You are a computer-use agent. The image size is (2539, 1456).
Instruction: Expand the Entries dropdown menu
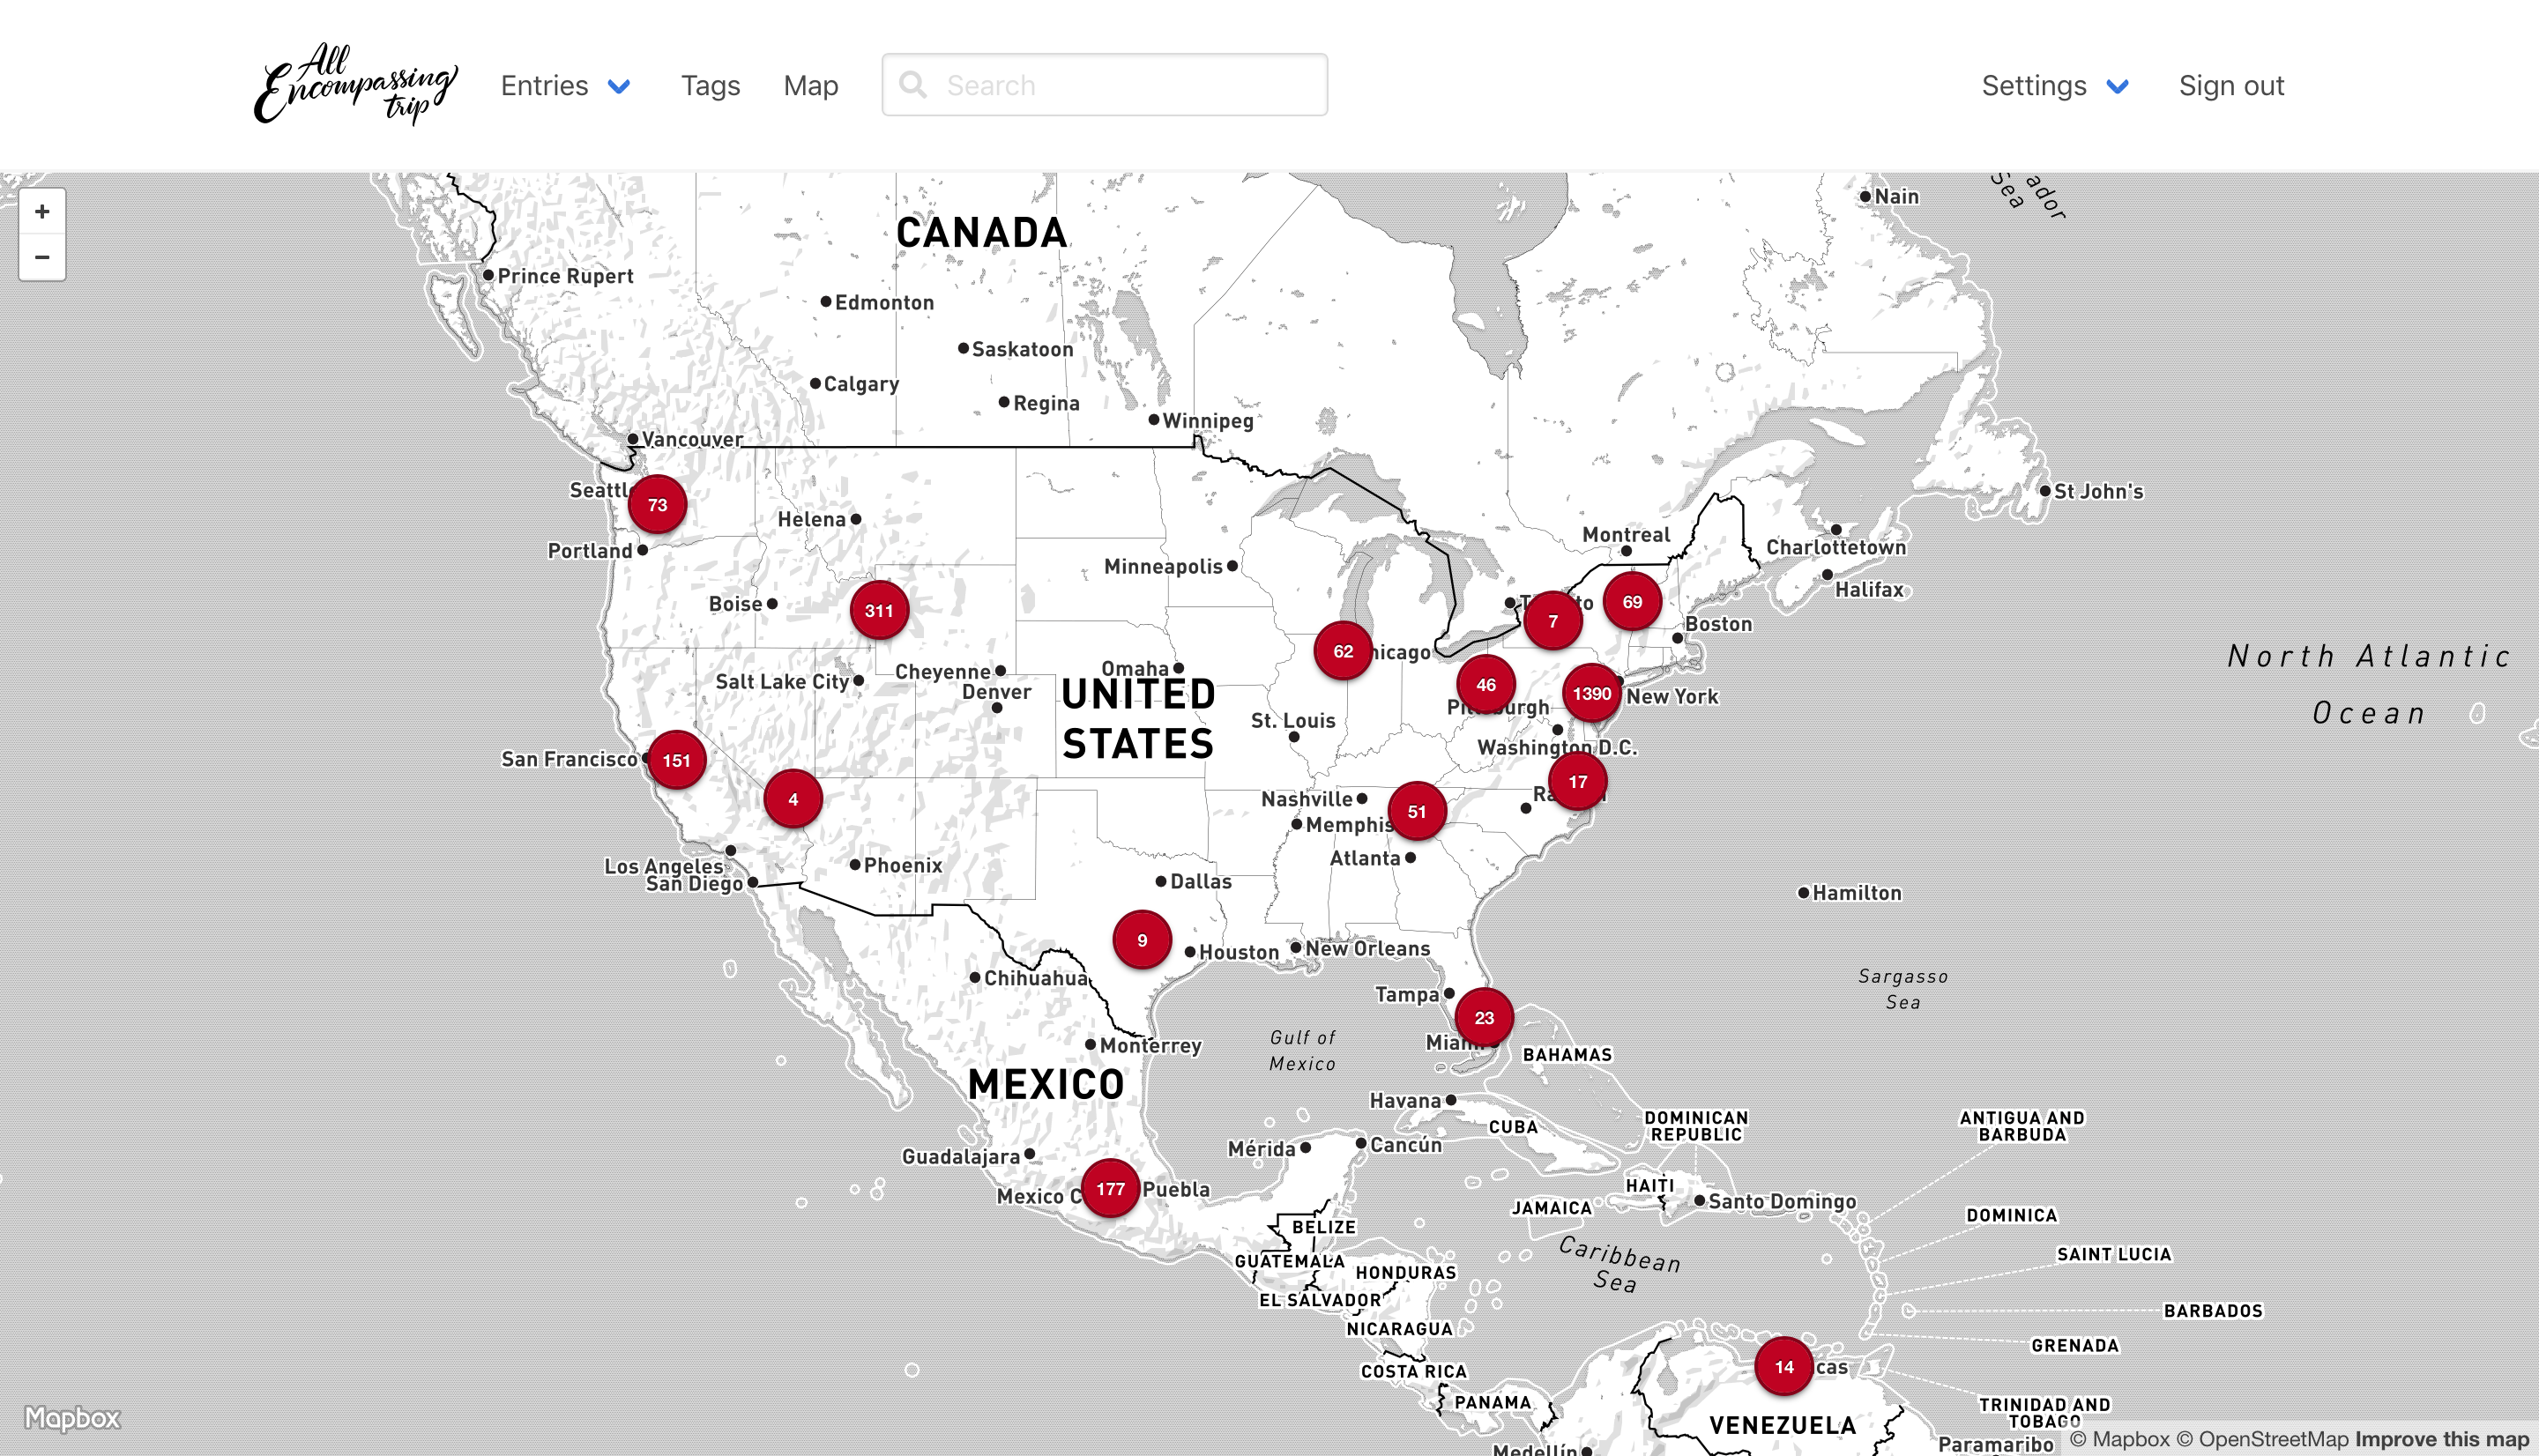[565, 86]
